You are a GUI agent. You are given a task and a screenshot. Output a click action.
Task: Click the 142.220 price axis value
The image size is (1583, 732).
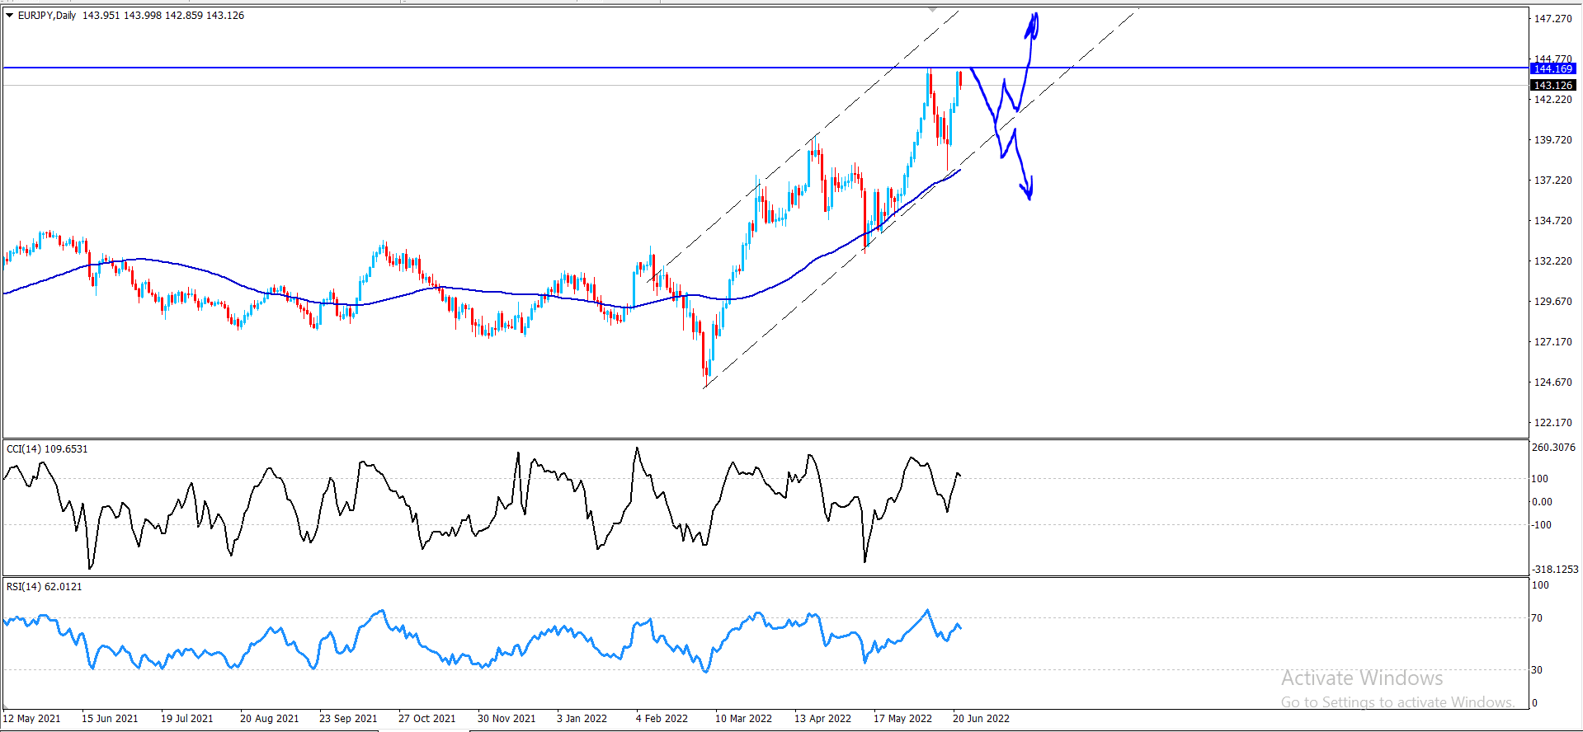click(1552, 99)
